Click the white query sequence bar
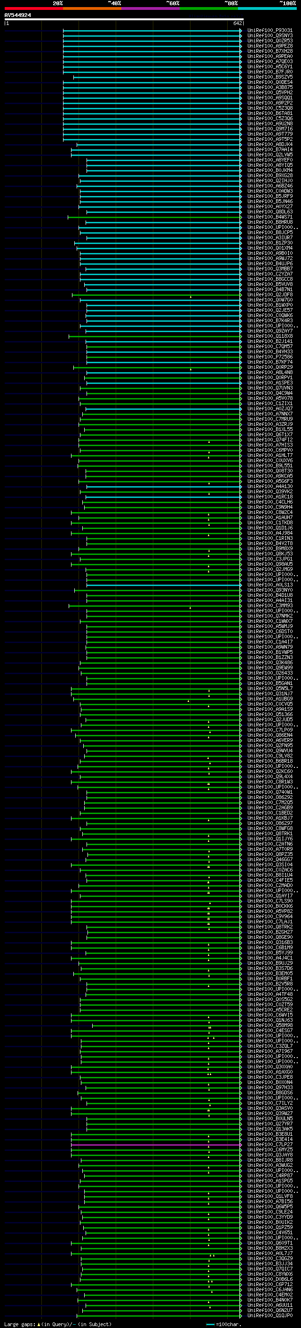The width and height of the screenshot is (301, 1328). tap(124, 19)
